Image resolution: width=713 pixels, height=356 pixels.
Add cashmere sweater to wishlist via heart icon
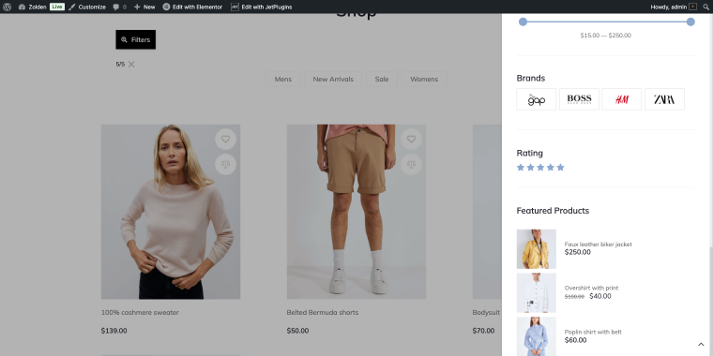[225, 139]
